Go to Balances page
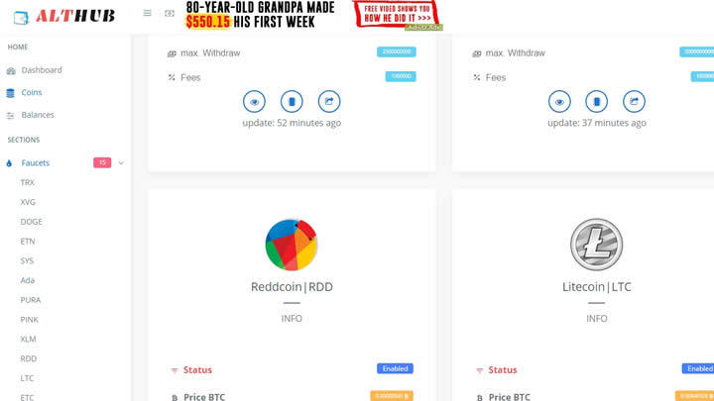Image resolution: width=714 pixels, height=401 pixels. click(38, 115)
